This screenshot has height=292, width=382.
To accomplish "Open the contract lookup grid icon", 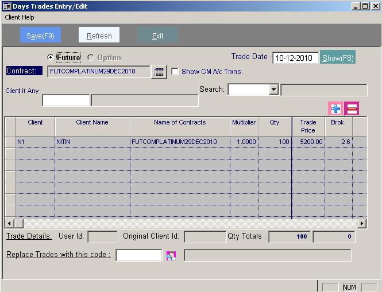I will point(159,72).
